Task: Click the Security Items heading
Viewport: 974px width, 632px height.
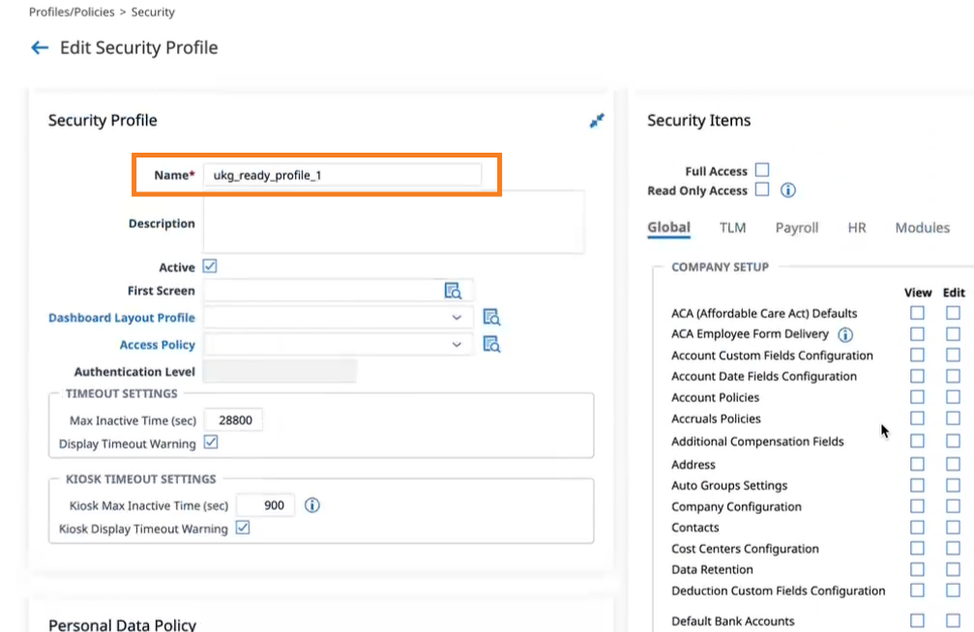Action: tap(698, 121)
